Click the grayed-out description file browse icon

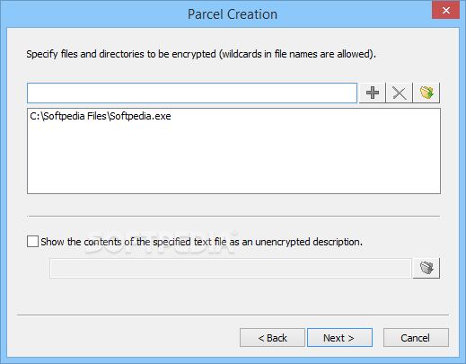point(426,268)
